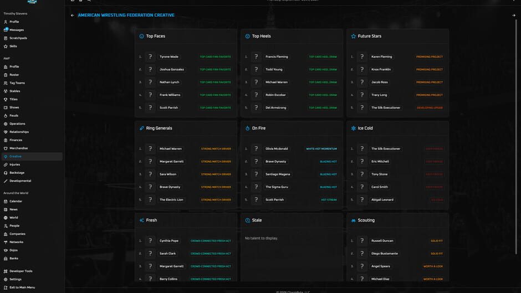View Finances page
The image size is (521, 293).
tap(16, 140)
